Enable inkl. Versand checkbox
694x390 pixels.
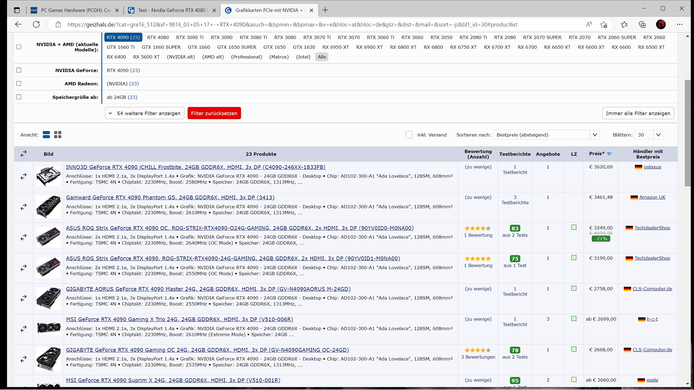coord(409,135)
